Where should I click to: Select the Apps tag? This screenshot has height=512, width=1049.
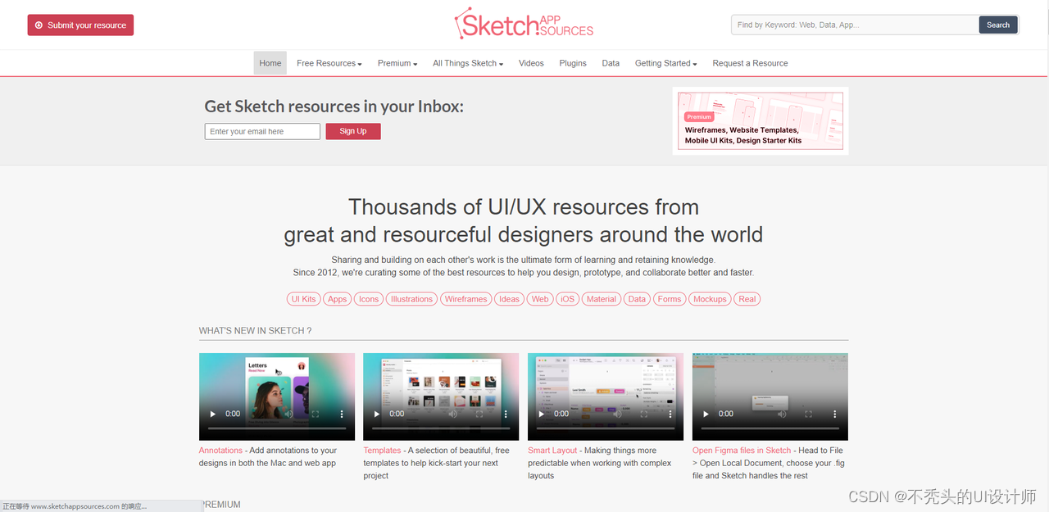(x=338, y=299)
